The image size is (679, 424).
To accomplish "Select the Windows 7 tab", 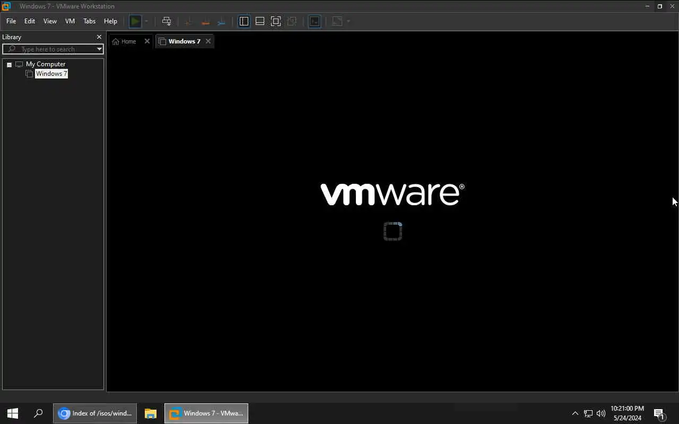I will tap(184, 41).
